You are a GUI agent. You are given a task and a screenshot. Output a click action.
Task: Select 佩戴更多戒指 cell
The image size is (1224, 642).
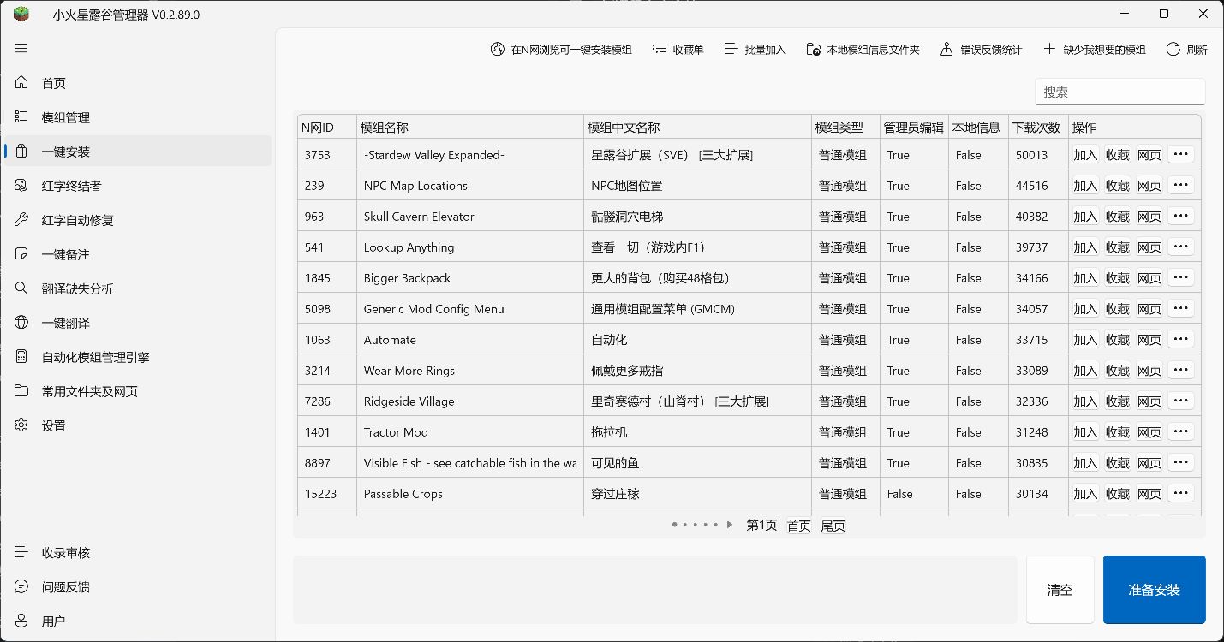coord(697,371)
